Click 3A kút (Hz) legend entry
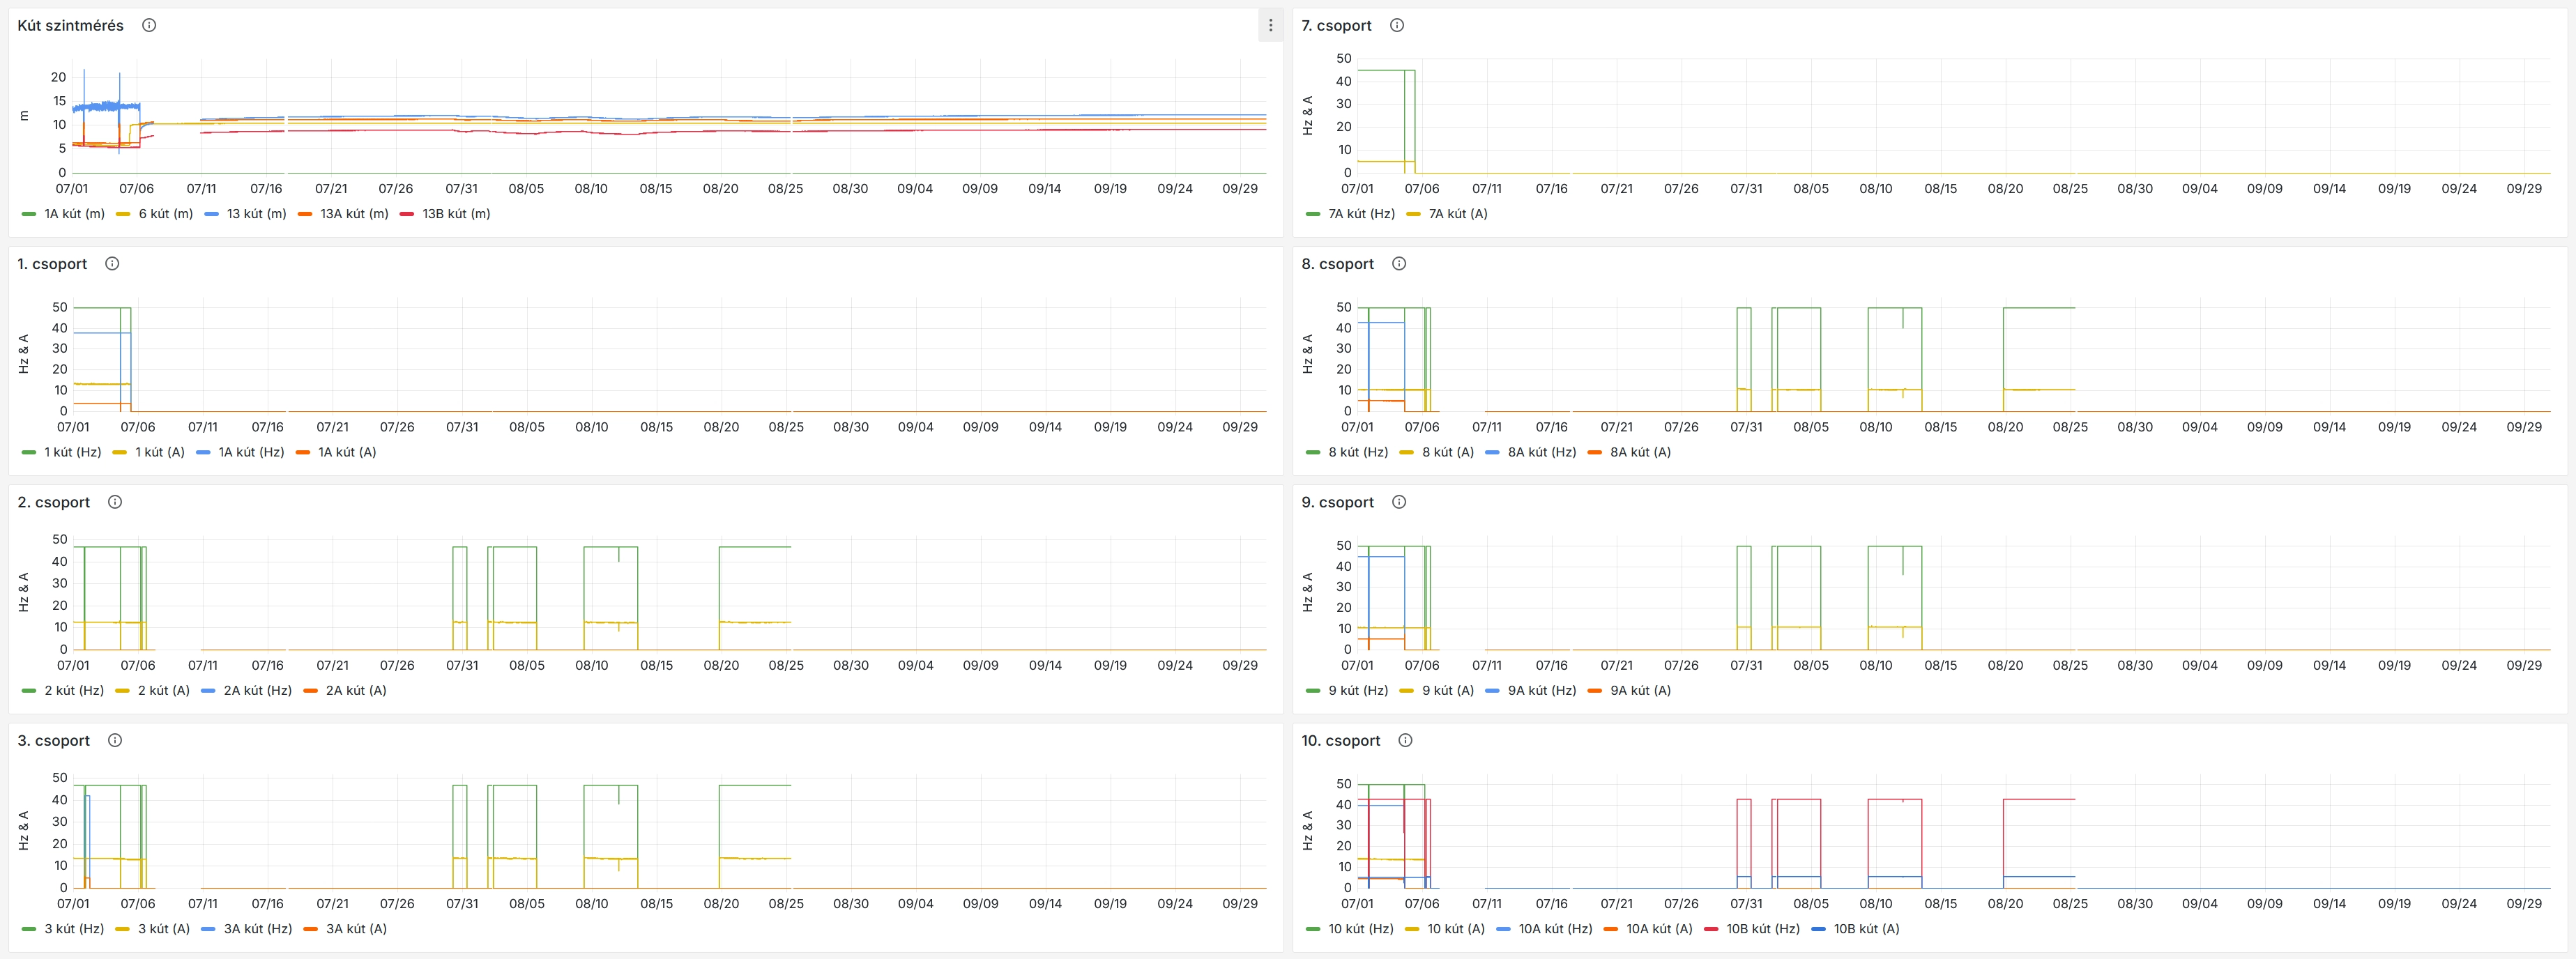The width and height of the screenshot is (2576, 959). click(257, 929)
